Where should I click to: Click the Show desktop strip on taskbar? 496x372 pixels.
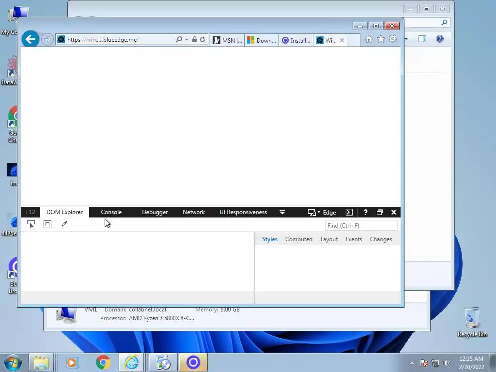tap(493, 362)
